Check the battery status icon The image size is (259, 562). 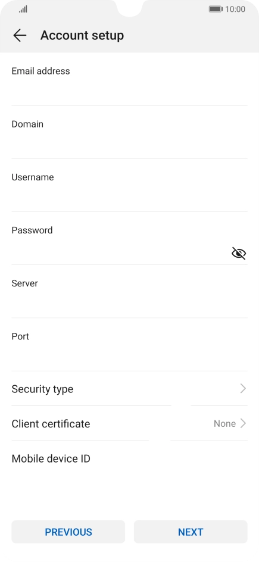click(216, 9)
